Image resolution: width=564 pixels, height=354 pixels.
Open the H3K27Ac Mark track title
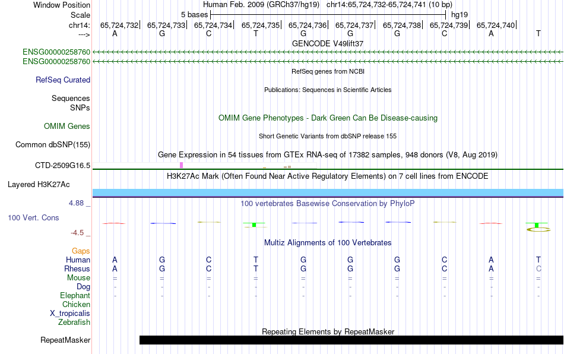pyautogui.click(x=328, y=176)
